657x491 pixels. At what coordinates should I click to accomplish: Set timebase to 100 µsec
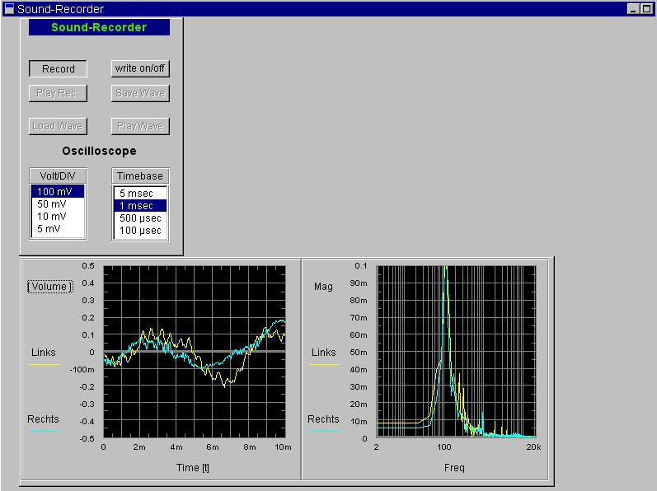pos(140,231)
